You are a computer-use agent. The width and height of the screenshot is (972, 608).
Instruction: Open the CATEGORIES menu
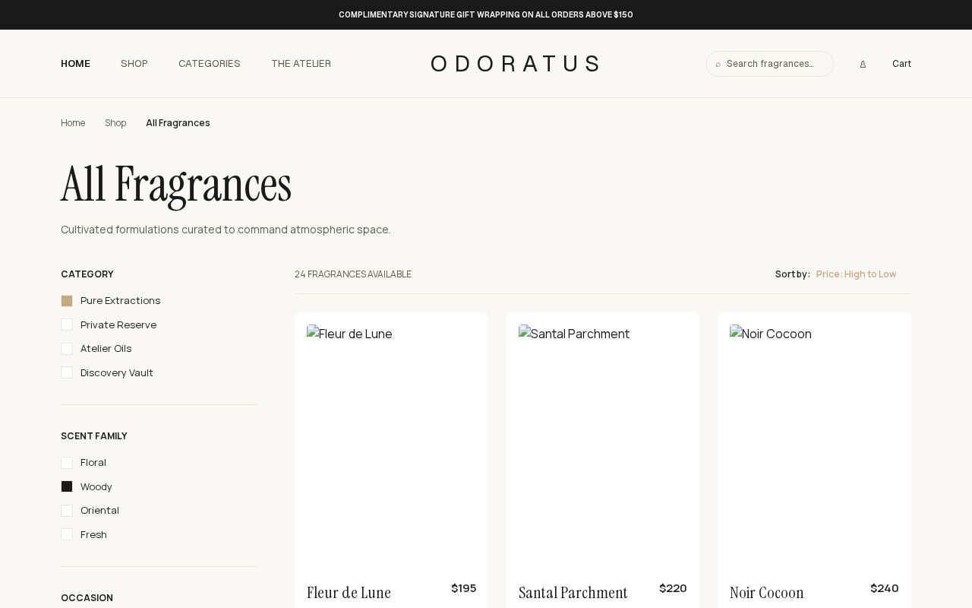(210, 64)
